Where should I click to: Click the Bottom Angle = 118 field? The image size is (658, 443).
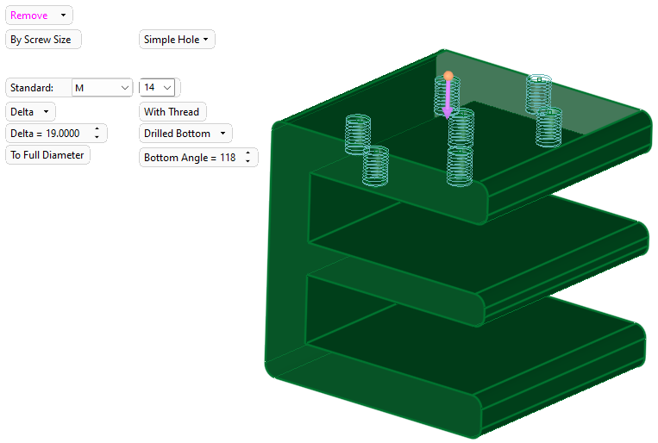[189, 158]
